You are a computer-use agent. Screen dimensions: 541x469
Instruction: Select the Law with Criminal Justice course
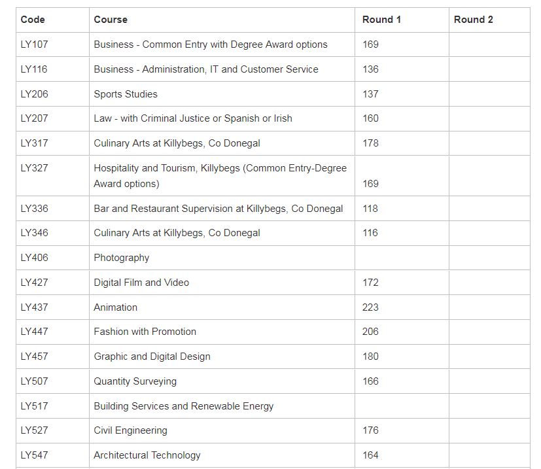tap(193, 118)
